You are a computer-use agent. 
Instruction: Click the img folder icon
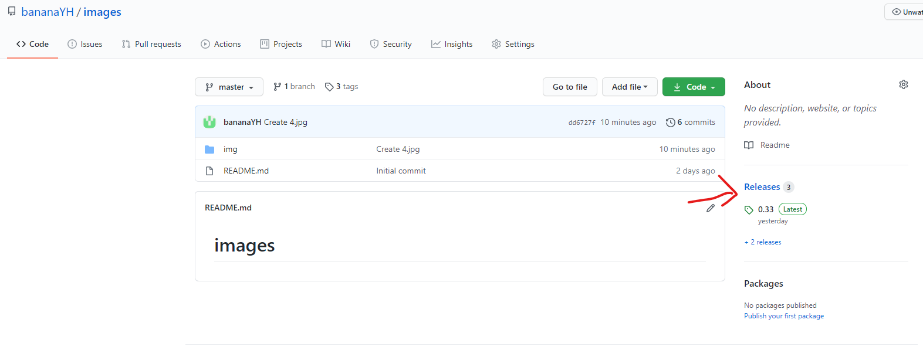(x=209, y=149)
